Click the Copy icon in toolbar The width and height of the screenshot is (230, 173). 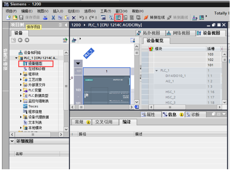point(60,18)
